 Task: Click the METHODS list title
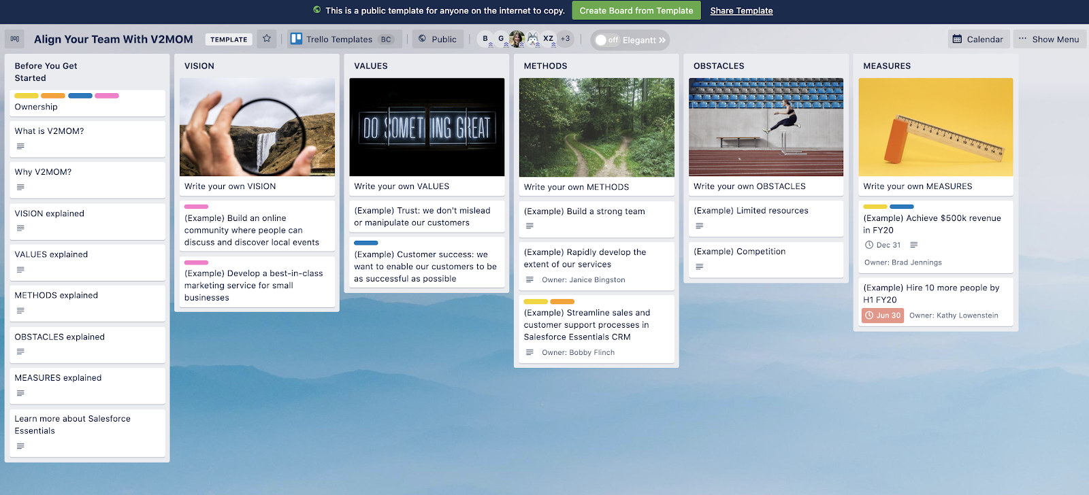[x=545, y=66]
